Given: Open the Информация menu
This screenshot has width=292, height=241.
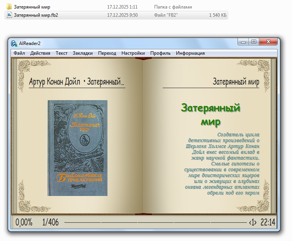Looking at the screenshot, I should tap(190, 53).
